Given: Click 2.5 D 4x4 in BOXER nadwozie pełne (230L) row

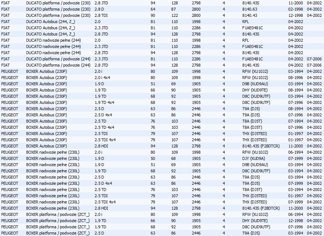Looking at the screenshot, I should 103,183.
